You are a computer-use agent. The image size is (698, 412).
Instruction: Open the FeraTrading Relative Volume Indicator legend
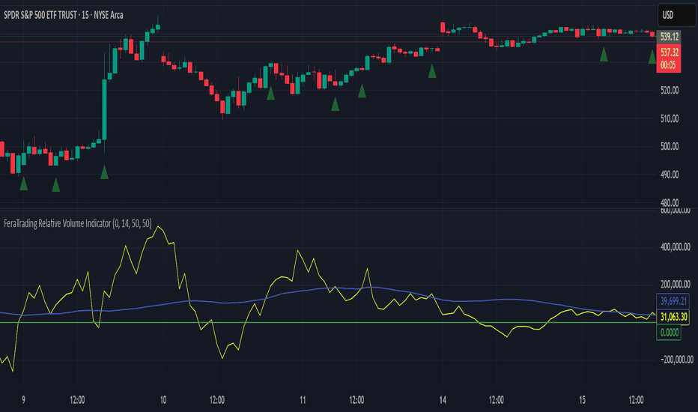(77, 223)
